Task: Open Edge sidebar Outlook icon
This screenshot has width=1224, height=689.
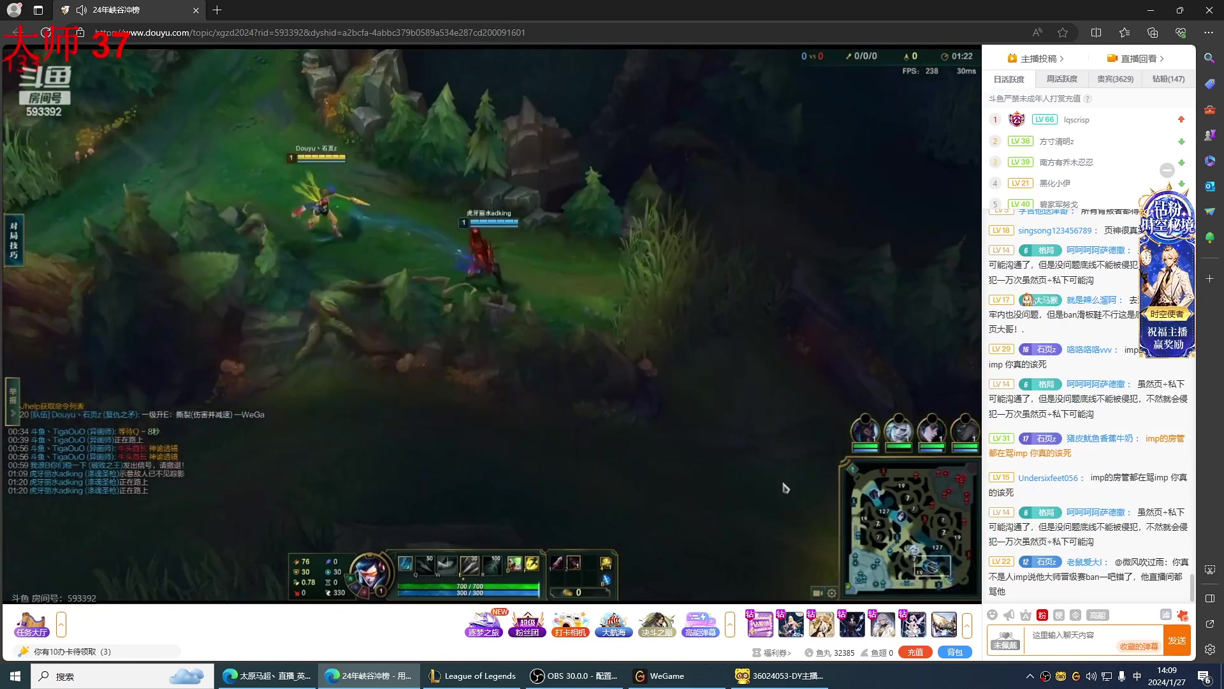Action: [x=1209, y=186]
